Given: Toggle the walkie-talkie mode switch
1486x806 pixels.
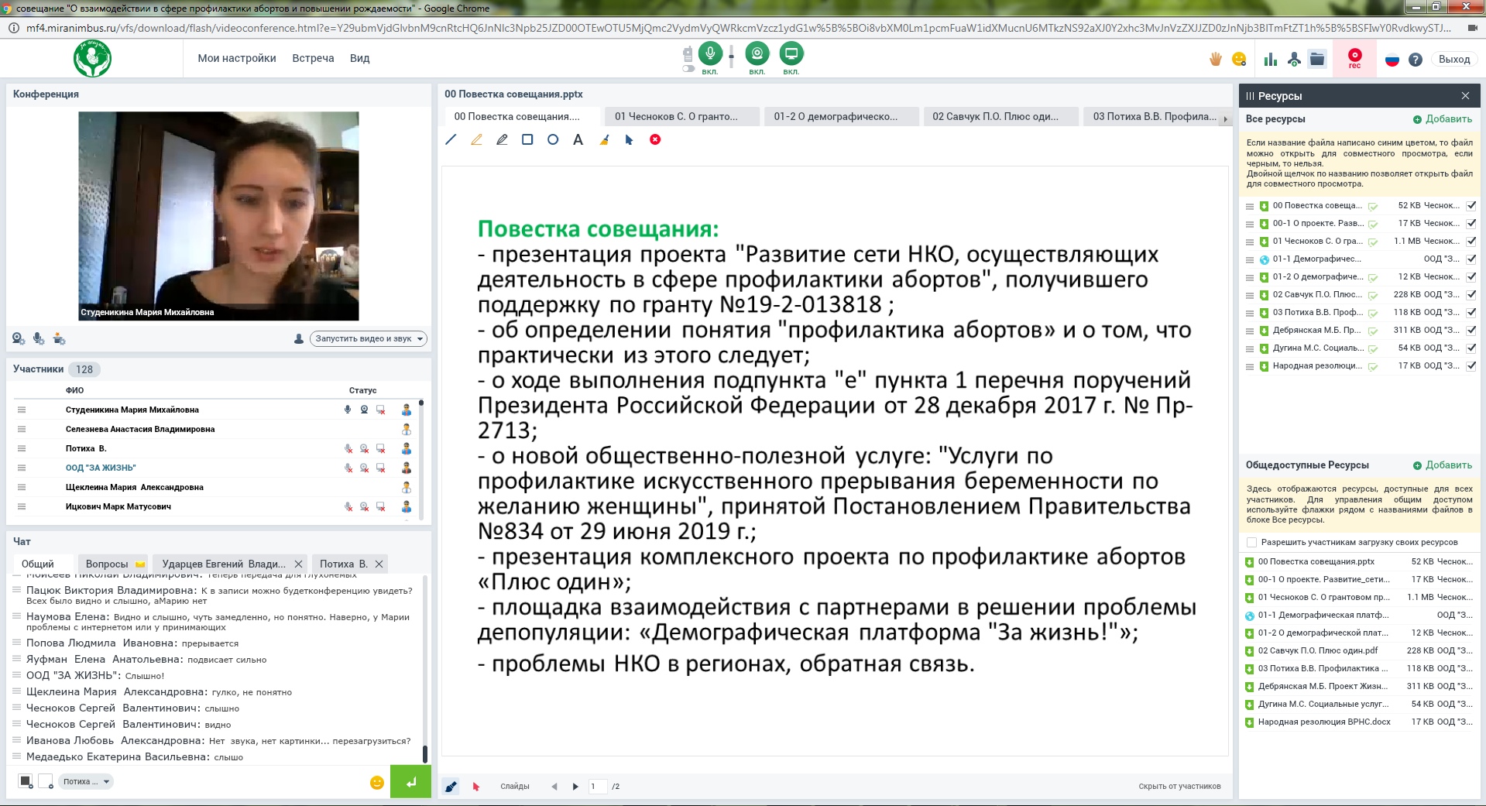Looking at the screenshot, I should pos(688,69).
